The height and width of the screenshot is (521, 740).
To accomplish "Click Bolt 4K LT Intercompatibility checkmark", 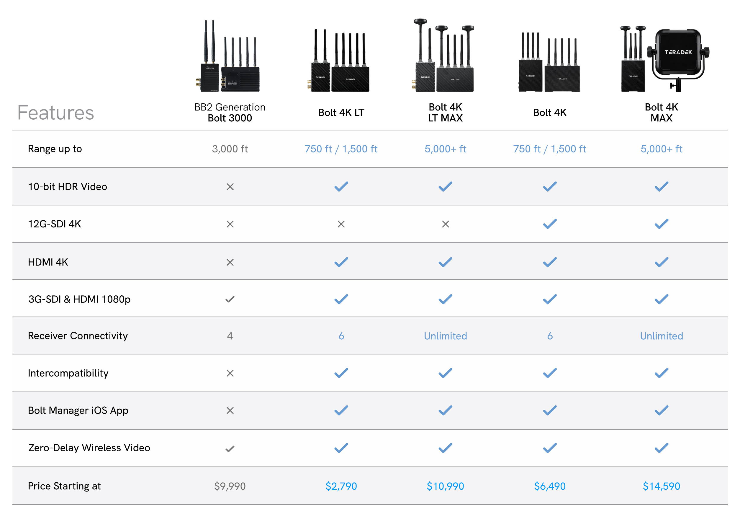I will [341, 373].
